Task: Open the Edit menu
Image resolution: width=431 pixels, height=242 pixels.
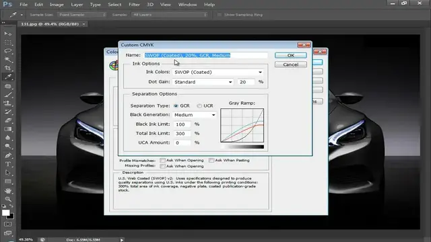Action: click(38, 5)
